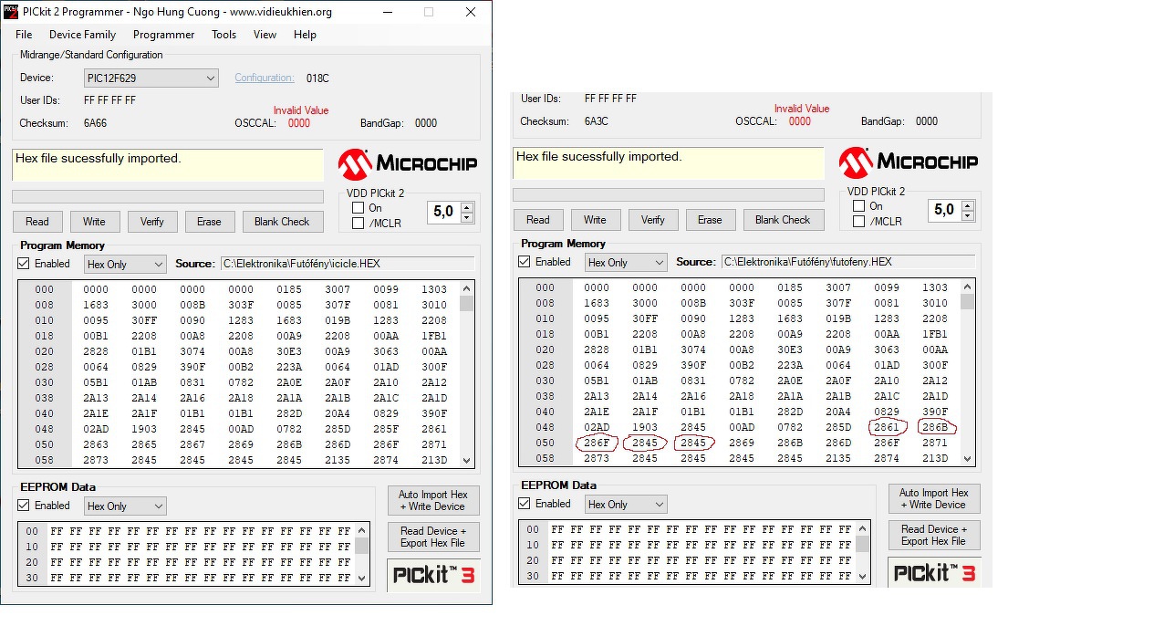Viewport: 1164px width, 626px height.
Task: Click Read Device + Export, right window
Action: pos(933,535)
